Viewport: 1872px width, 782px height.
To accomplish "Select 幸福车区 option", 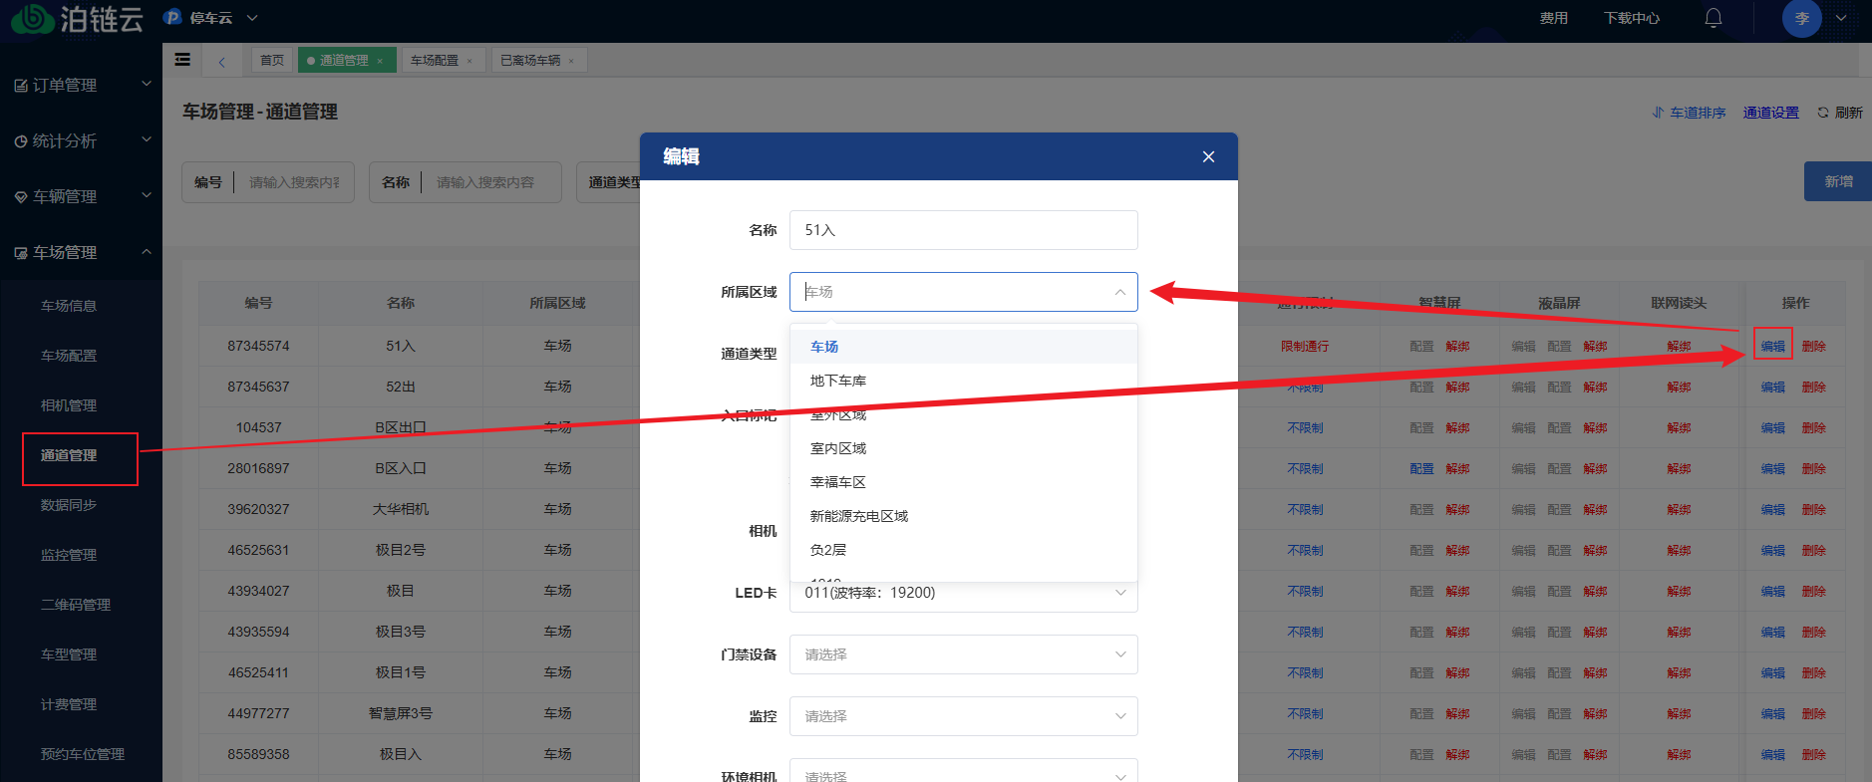I will [x=963, y=482].
